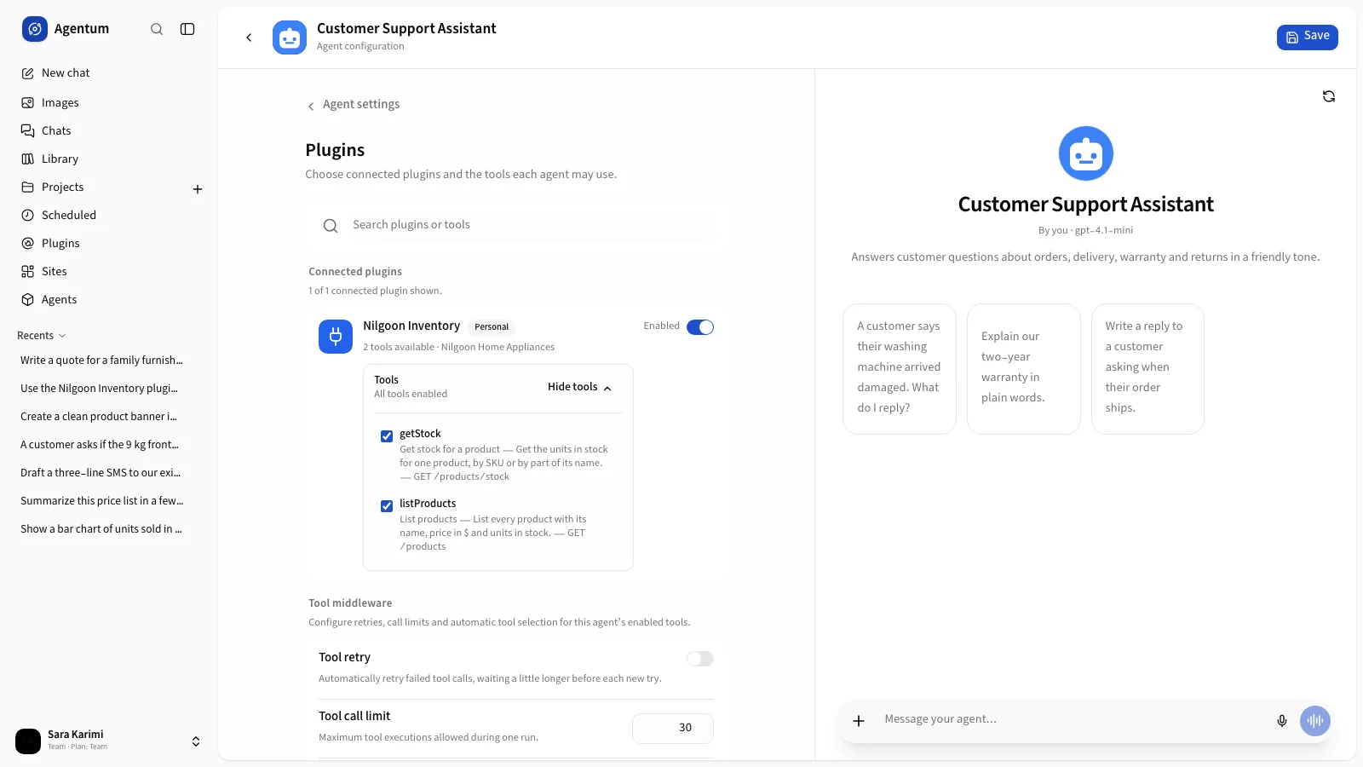Open the Library section

109,159
